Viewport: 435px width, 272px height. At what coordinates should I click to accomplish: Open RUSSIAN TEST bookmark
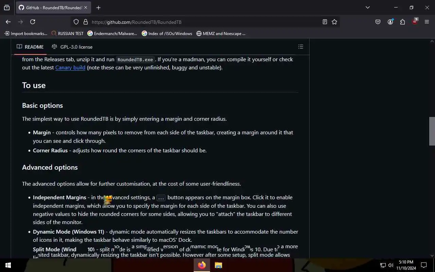(67, 33)
